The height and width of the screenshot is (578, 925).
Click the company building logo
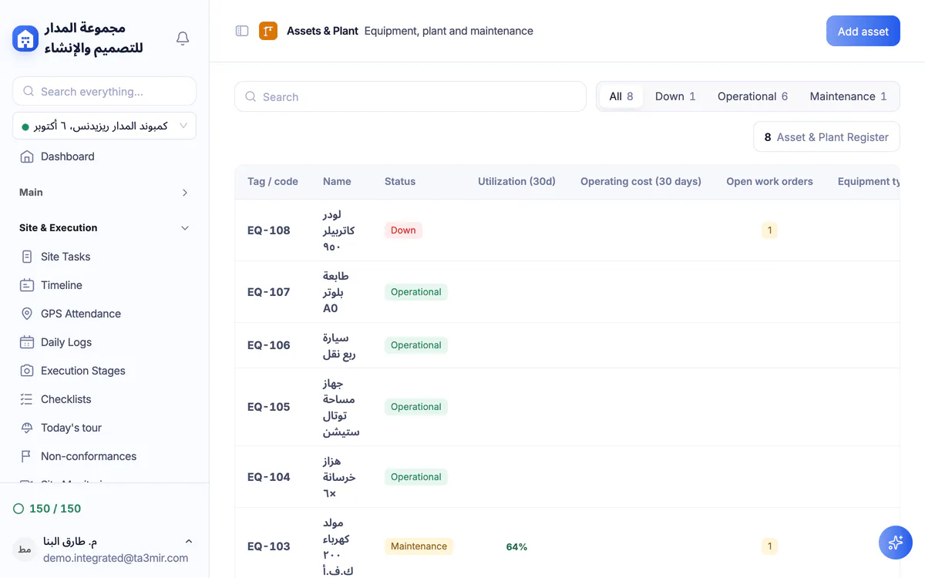(x=25, y=38)
